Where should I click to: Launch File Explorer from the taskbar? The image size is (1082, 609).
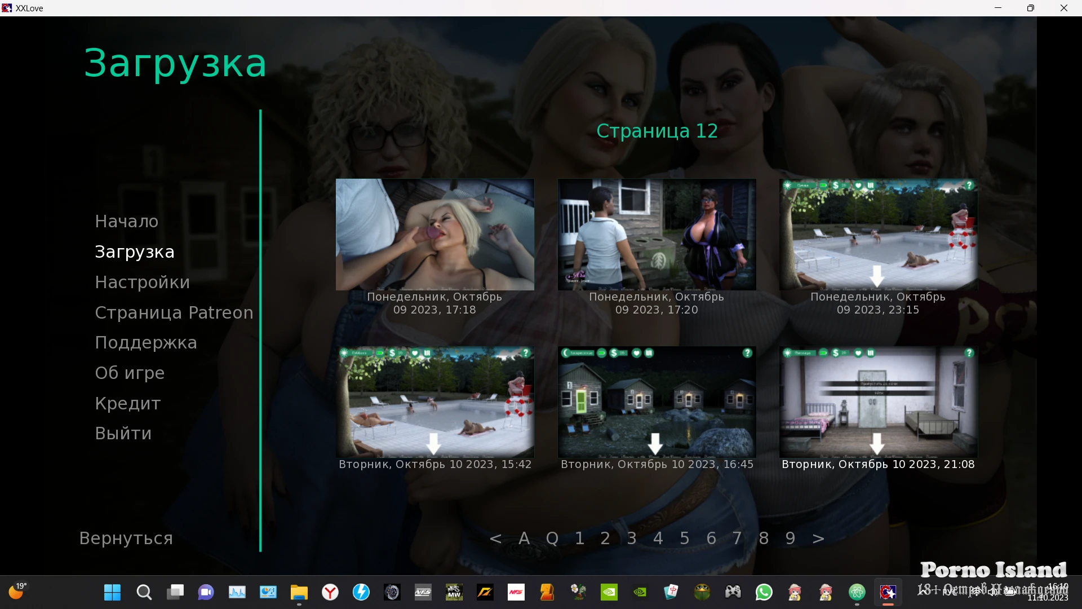[299, 592]
